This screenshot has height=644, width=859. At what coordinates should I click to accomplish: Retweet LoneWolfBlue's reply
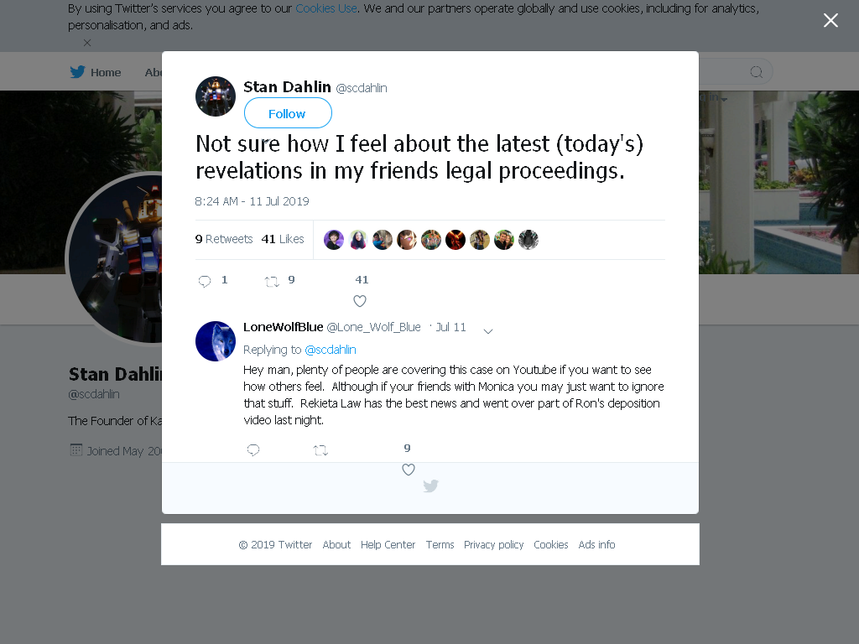coord(320,450)
